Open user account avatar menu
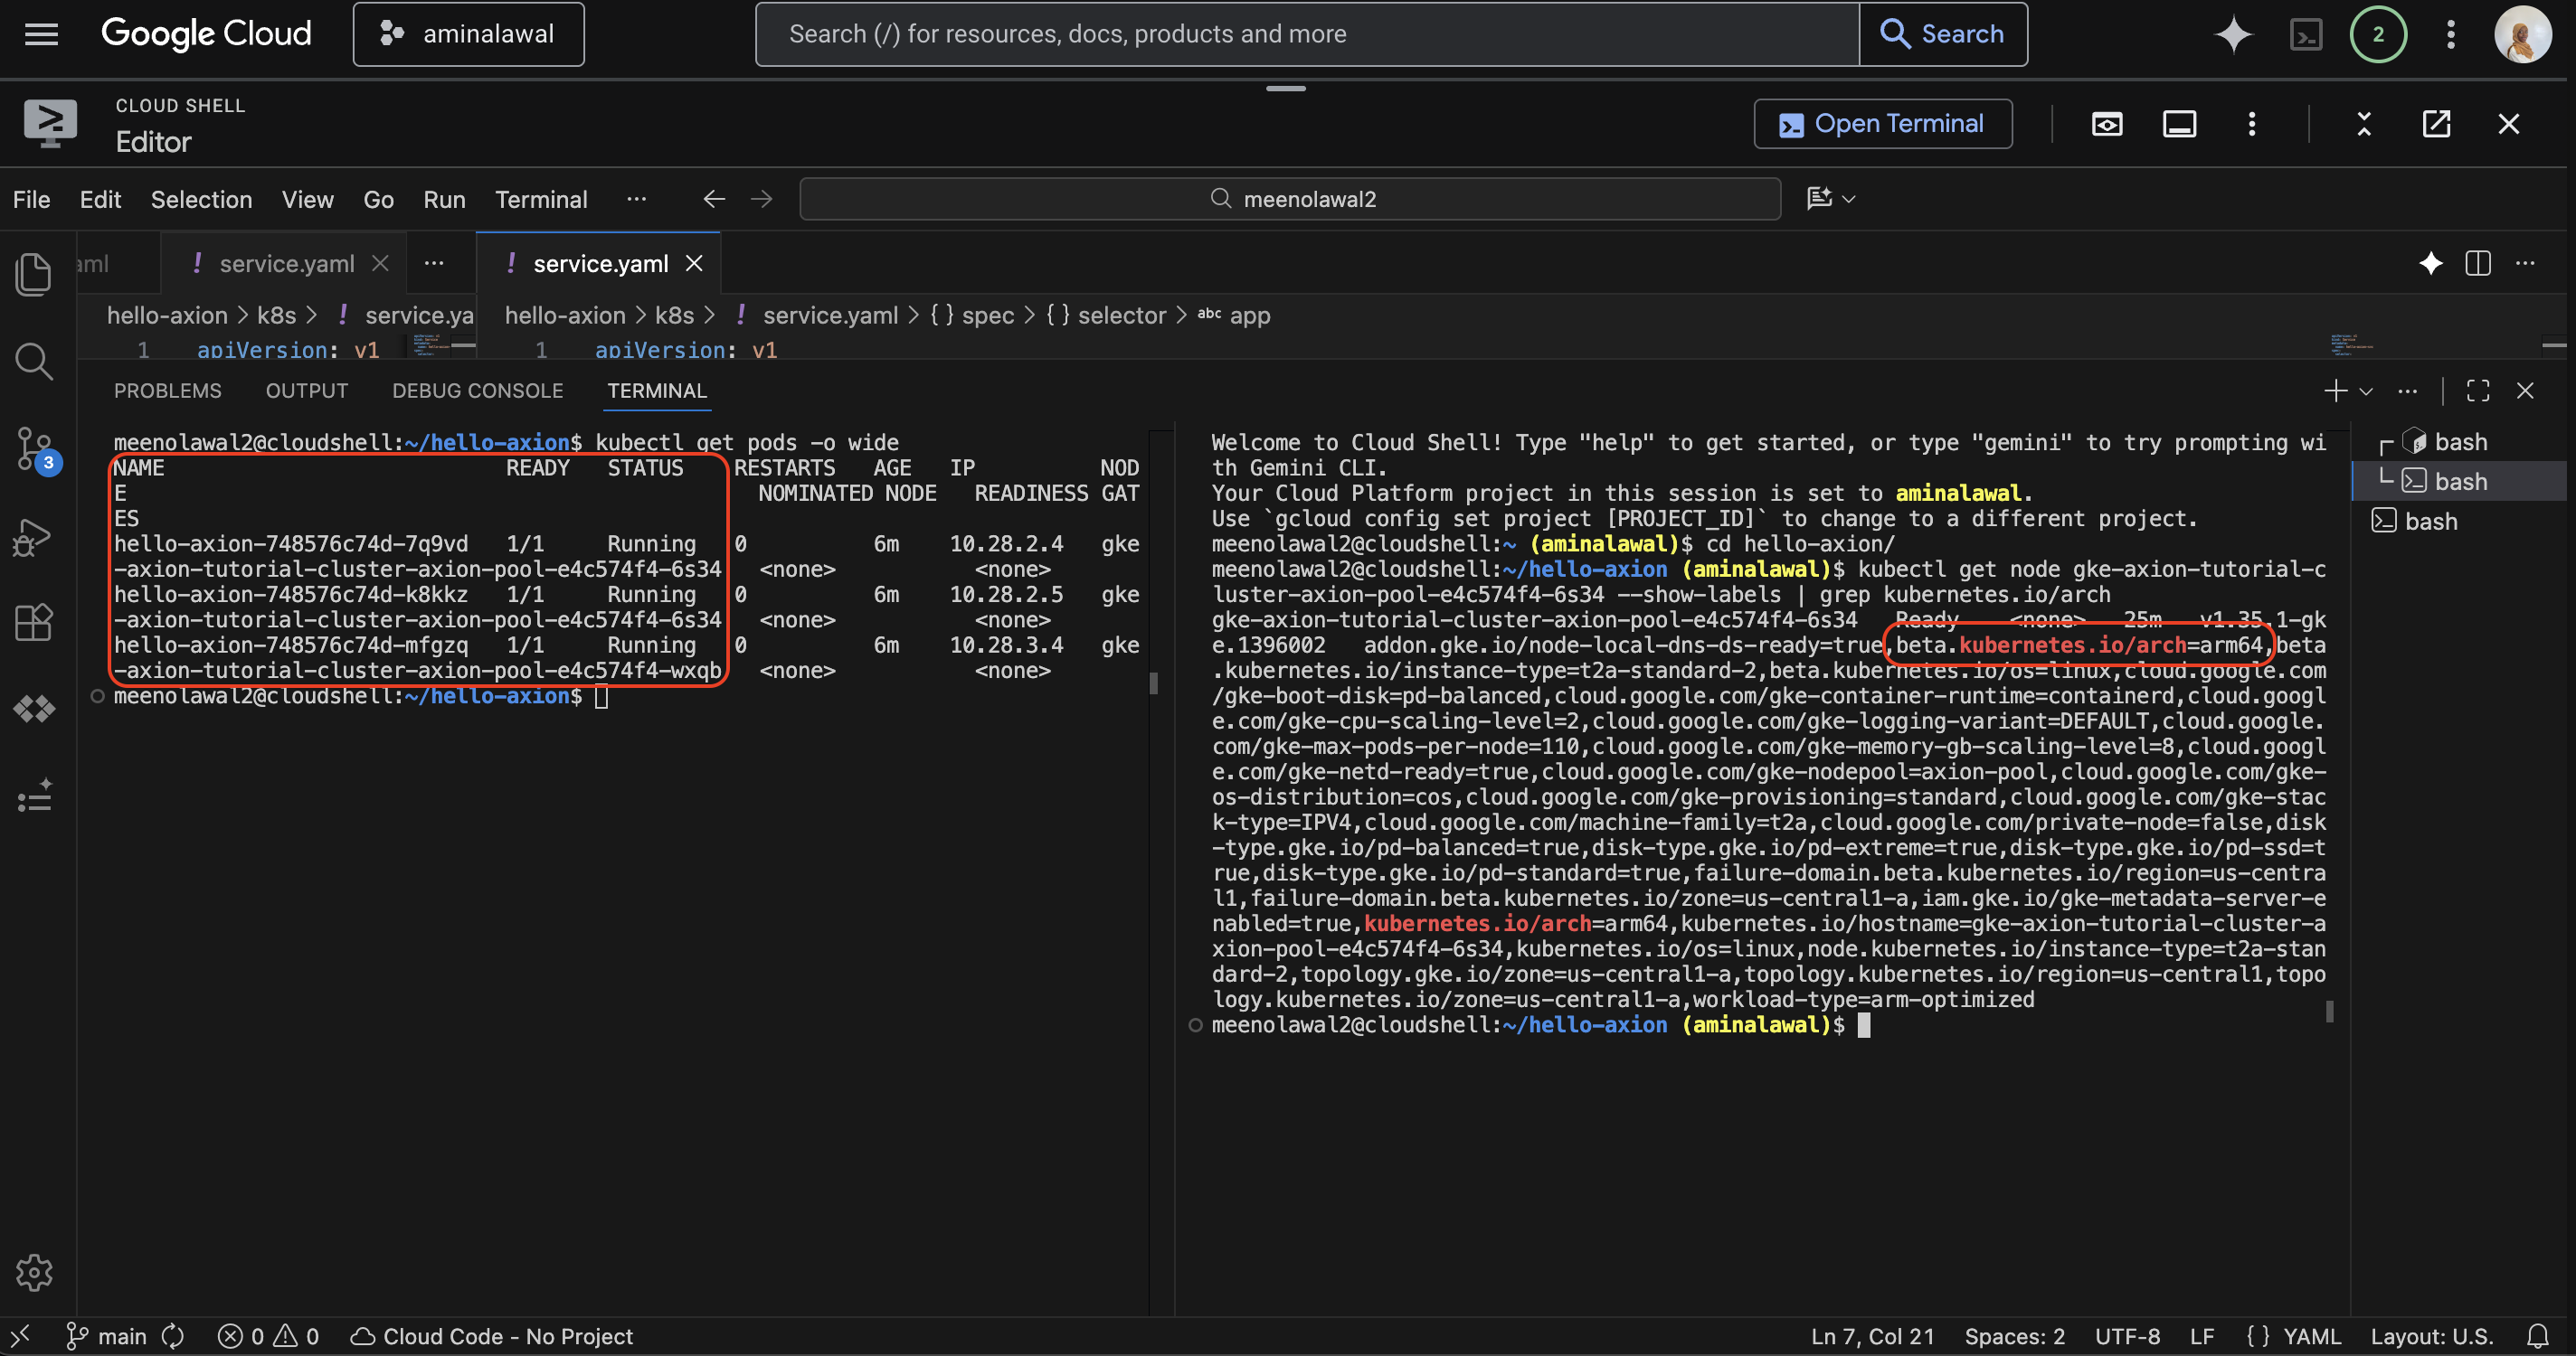The height and width of the screenshot is (1356, 2576). pyautogui.click(x=2521, y=34)
